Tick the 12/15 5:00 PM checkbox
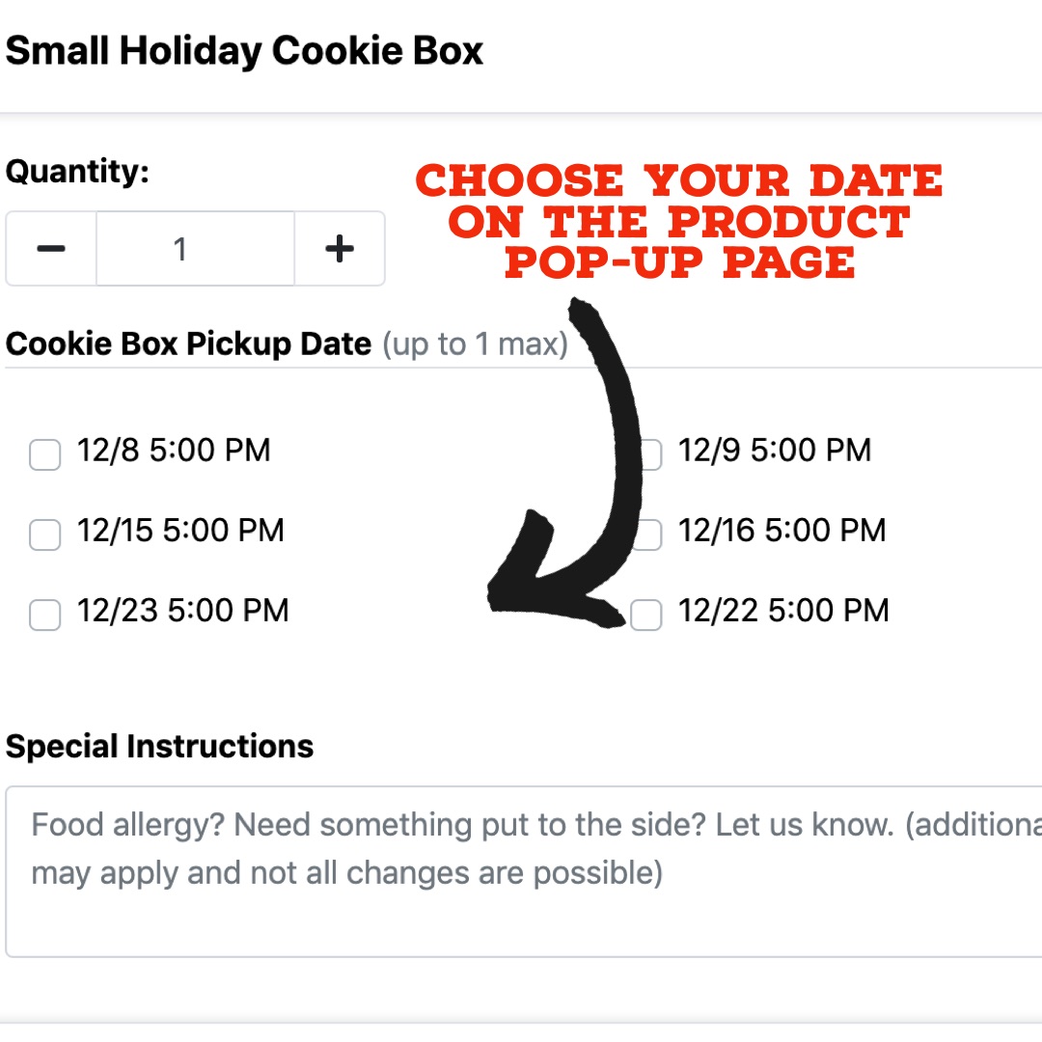This screenshot has width=1042, height=1042. [x=45, y=535]
